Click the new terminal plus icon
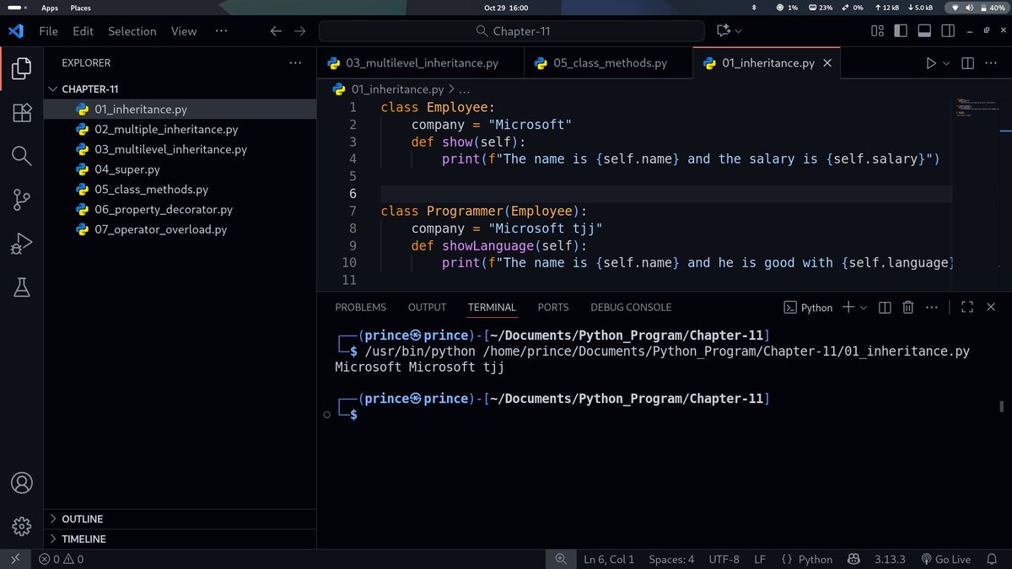Screen dimensions: 1012x569 848,308
